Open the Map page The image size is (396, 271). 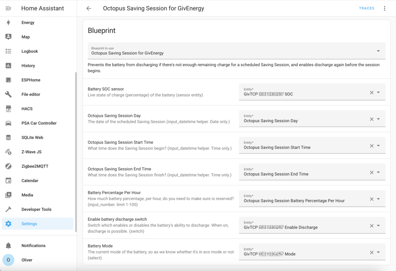point(38,37)
